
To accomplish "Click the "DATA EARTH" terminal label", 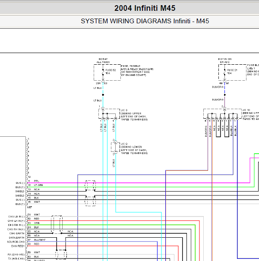I will pos(17,238).
